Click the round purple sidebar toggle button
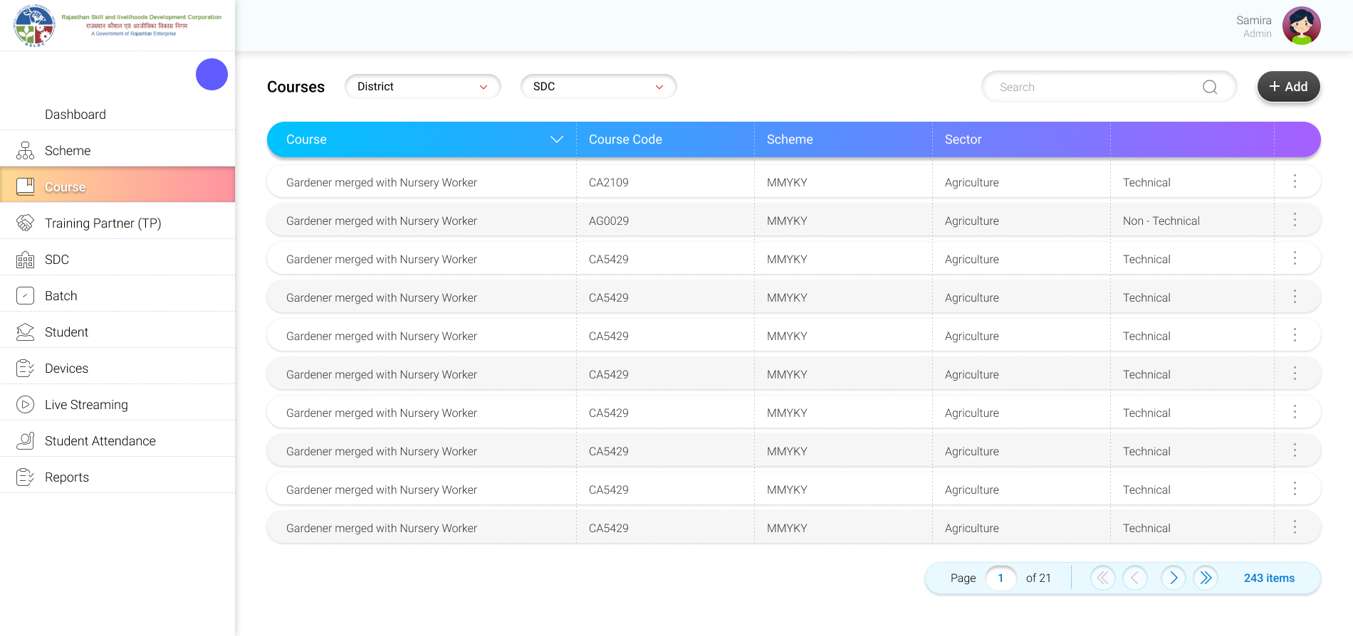 tap(211, 75)
